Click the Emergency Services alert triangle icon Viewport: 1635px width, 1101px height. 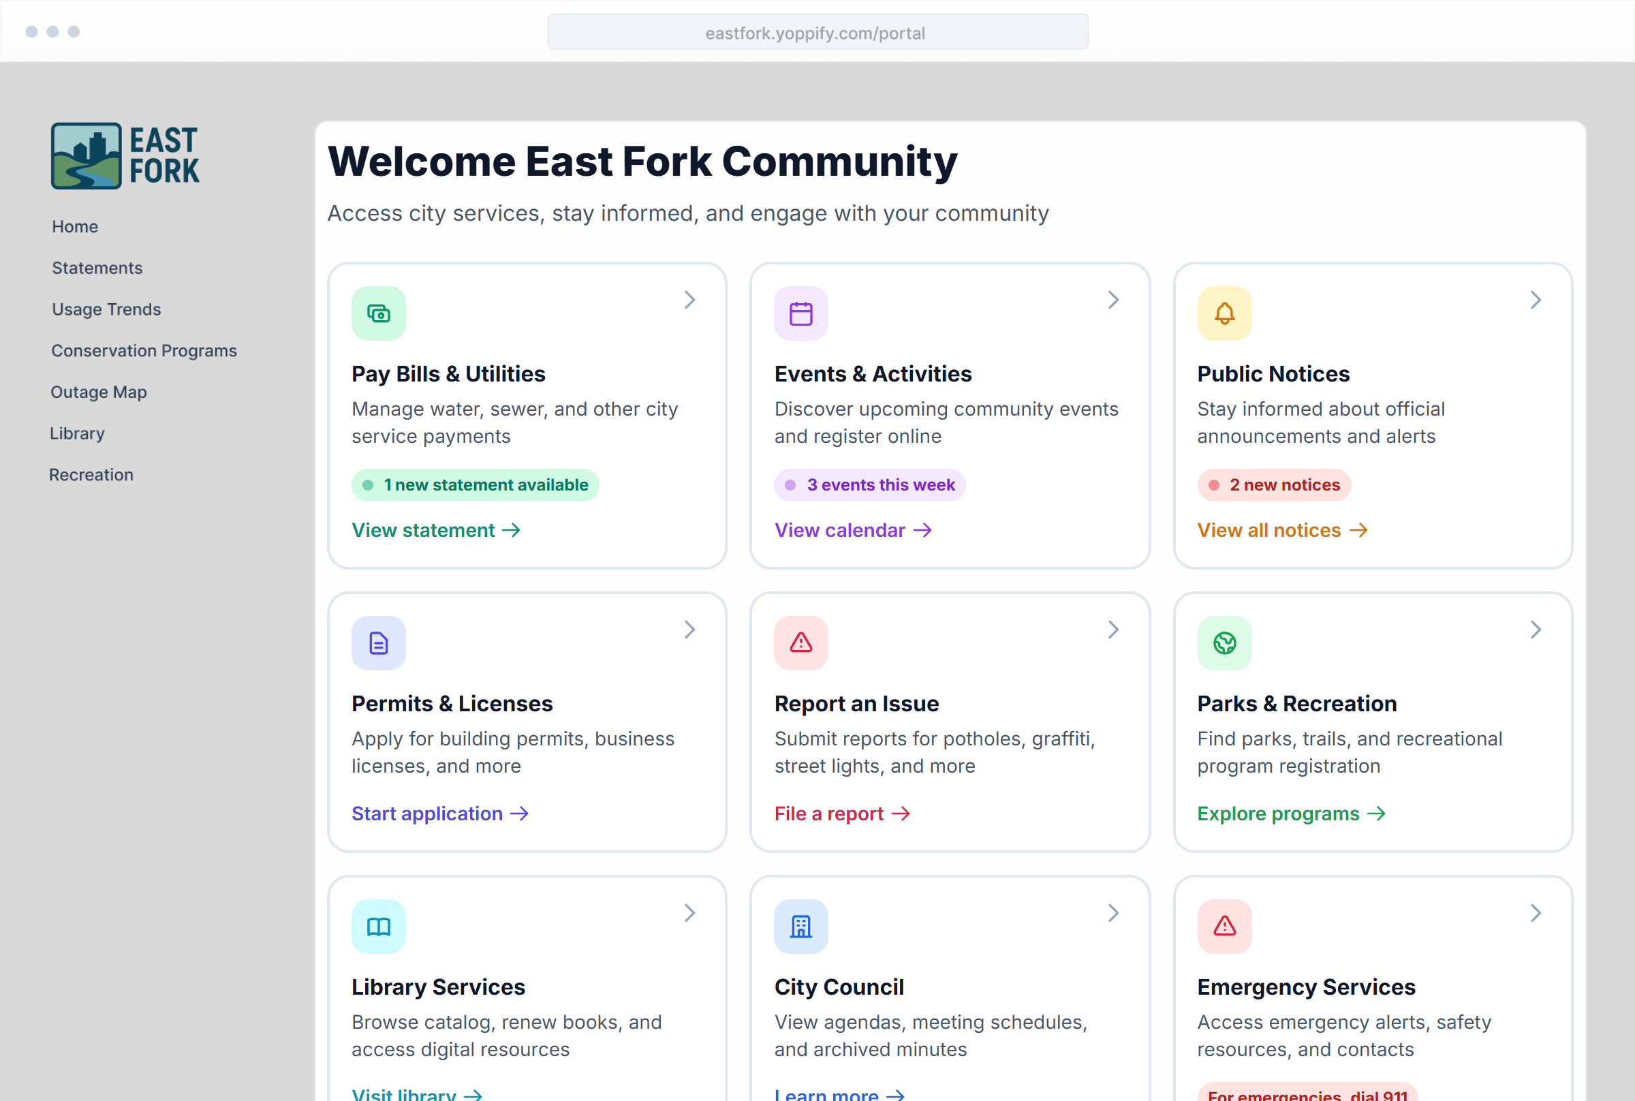(1224, 926)
